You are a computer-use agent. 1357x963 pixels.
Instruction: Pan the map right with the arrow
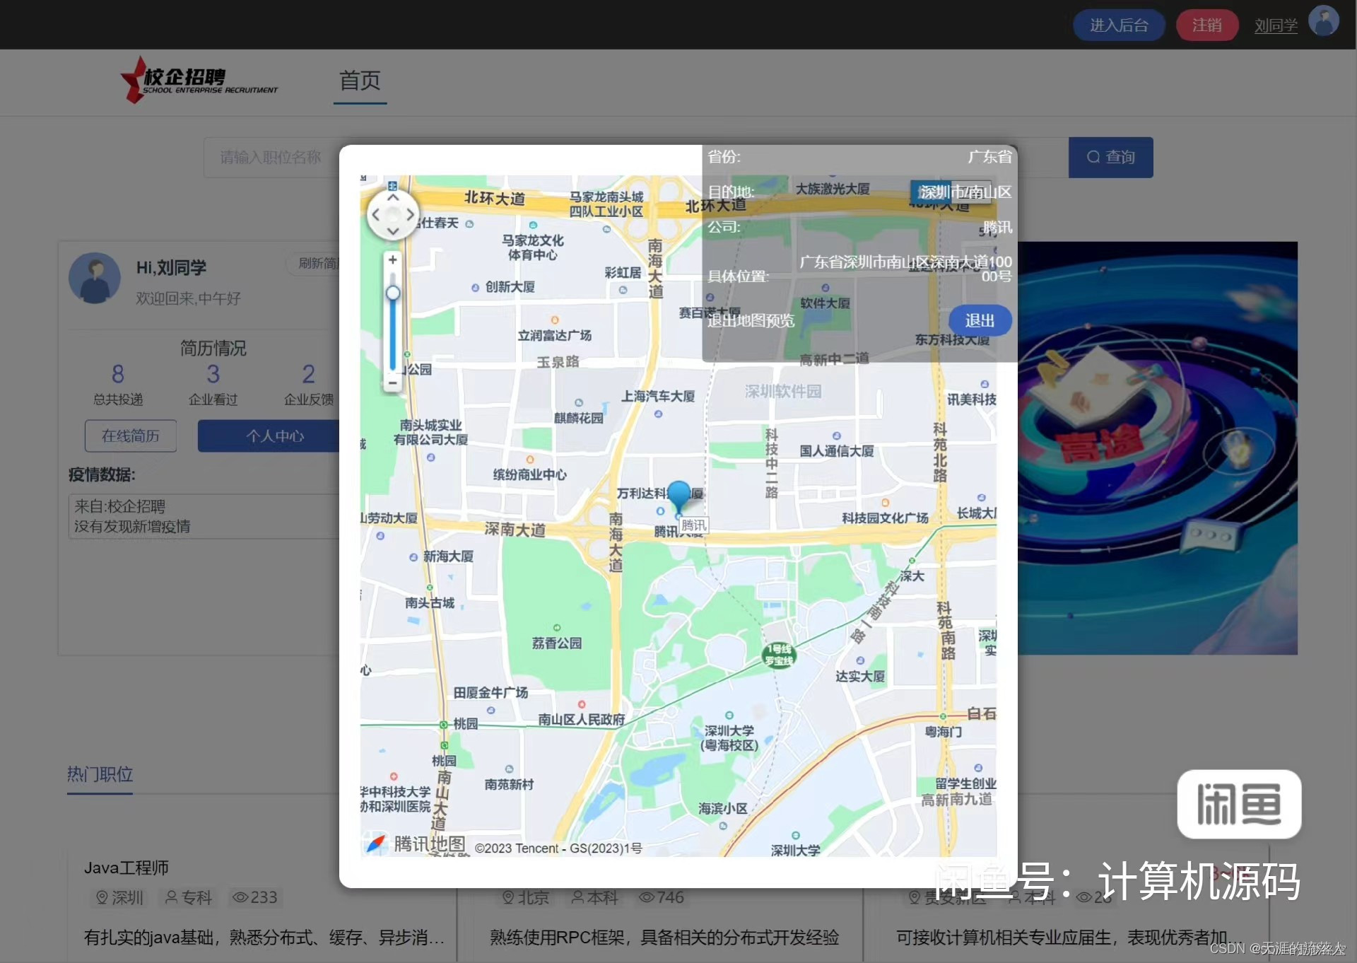coord(410,214)
